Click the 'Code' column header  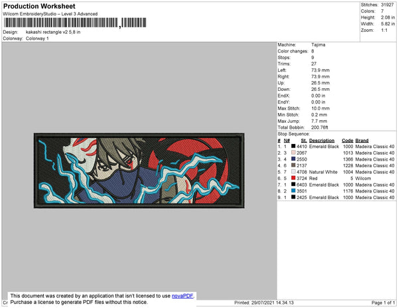click(347, 141)
